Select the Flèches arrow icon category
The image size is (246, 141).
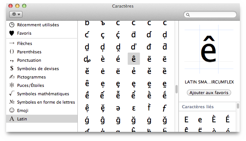click(x=12, y=43)
